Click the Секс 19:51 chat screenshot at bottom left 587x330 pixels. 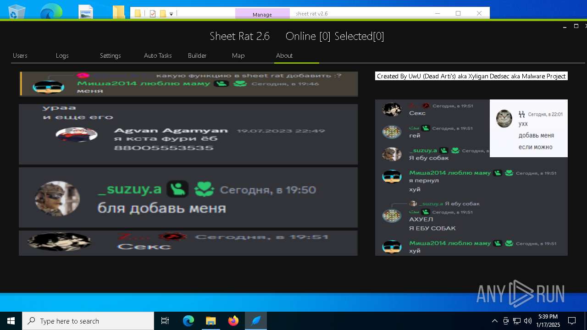[188, 243]
